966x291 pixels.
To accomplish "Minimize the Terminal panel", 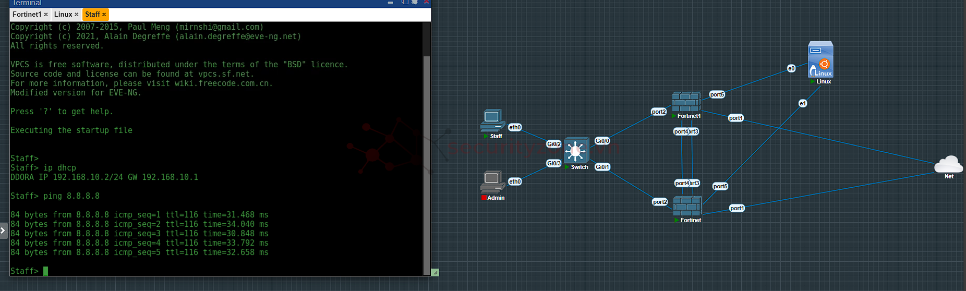I will coord(390,3).
